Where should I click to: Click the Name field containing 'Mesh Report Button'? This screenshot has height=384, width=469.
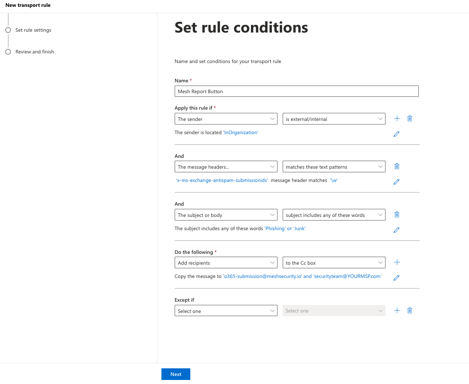point(296,91)
